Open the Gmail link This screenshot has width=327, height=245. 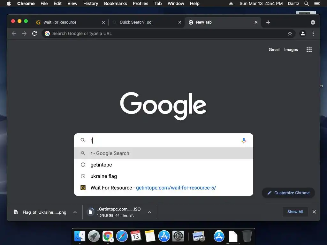click(x=274, y=49)
